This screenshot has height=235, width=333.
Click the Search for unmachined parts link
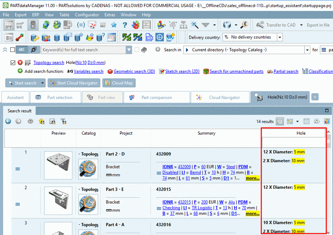pyautogui.click(x=236, y=72)
